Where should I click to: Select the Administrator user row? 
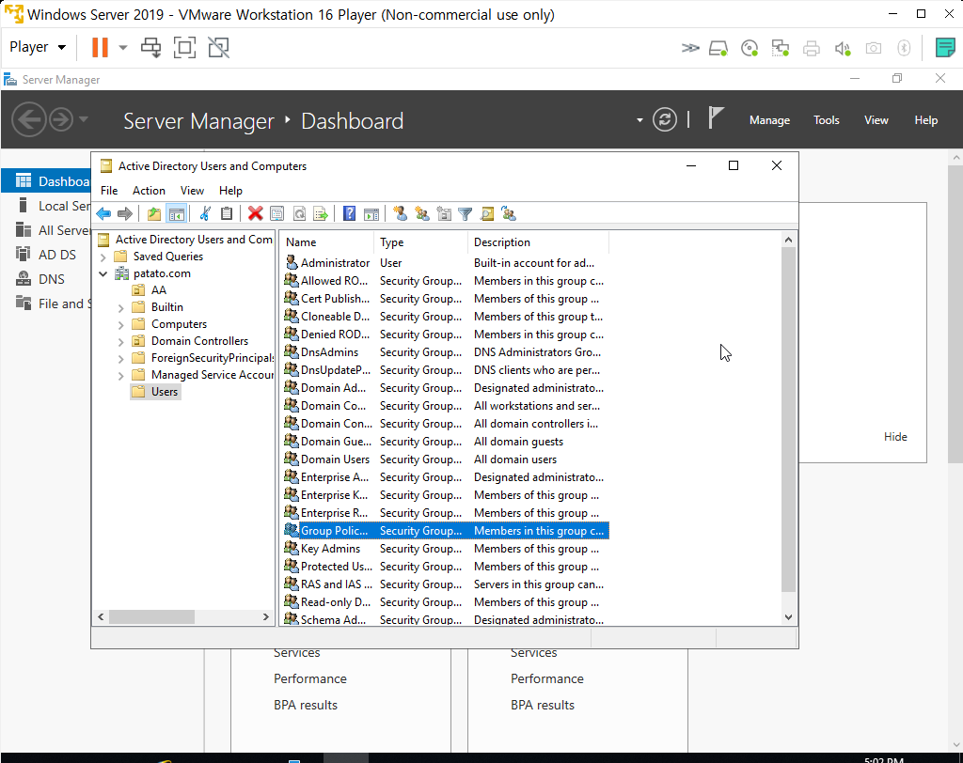(x=446, y=263)
